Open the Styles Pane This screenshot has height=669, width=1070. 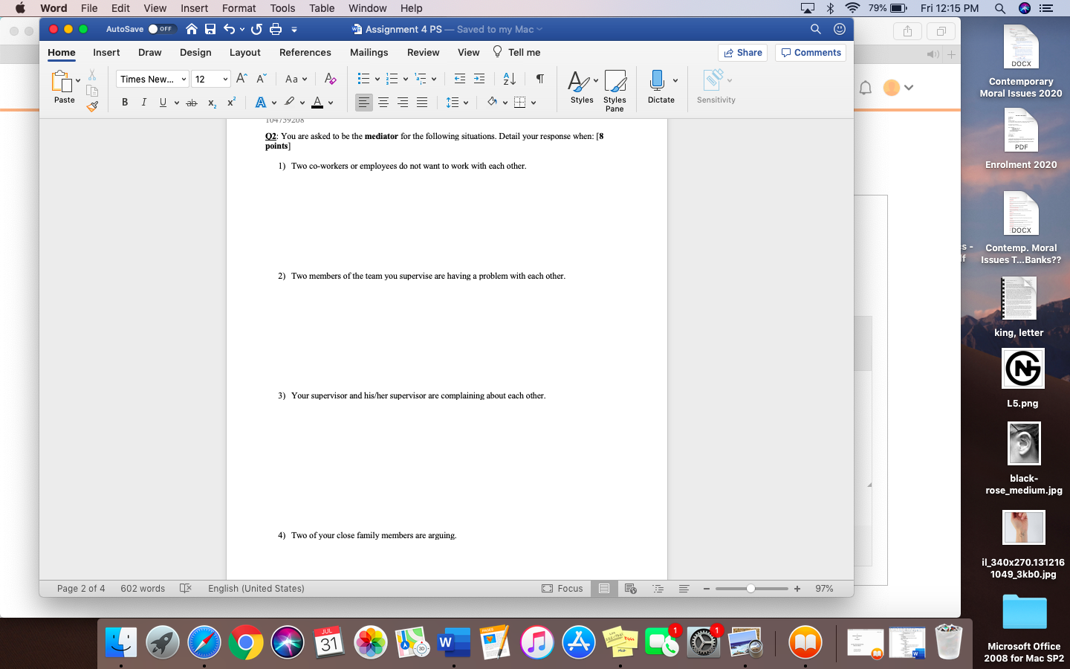click(x=615, y=89)
